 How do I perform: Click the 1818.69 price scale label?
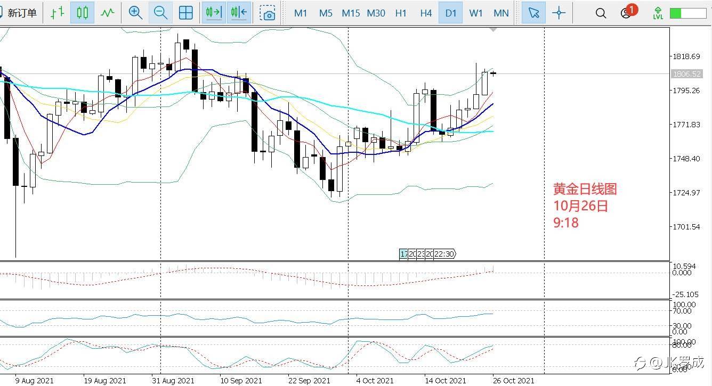click(686, 56)
